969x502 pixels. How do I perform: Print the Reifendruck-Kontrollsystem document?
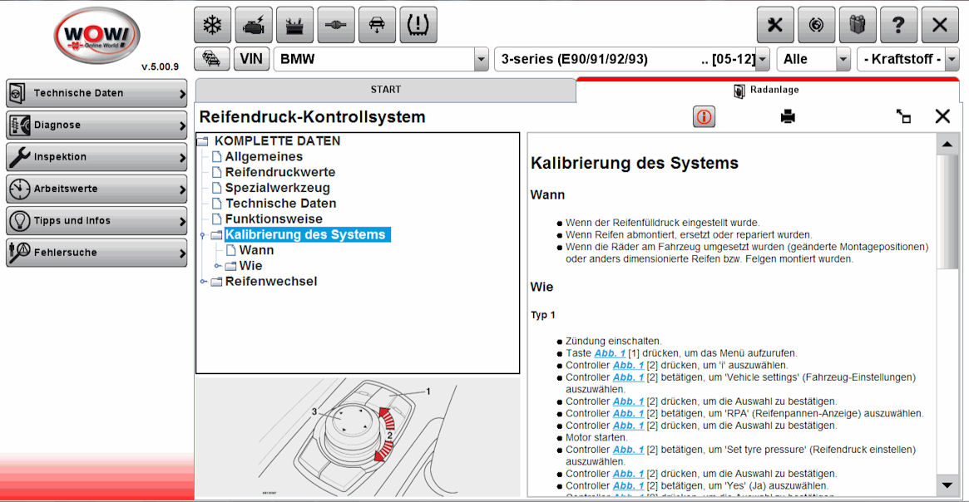(x=788, y=116)
